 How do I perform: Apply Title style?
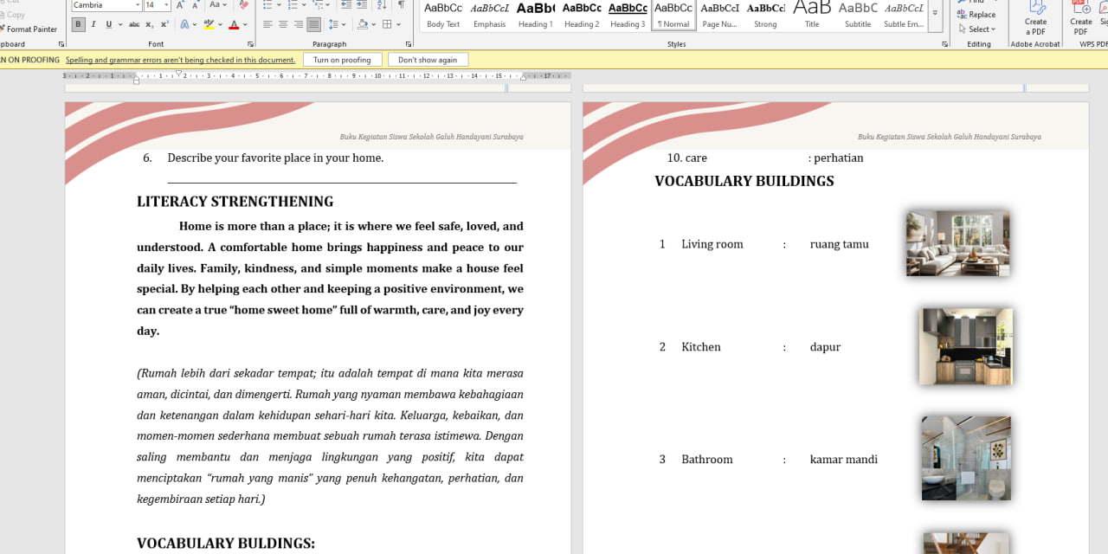coord(812,15)
